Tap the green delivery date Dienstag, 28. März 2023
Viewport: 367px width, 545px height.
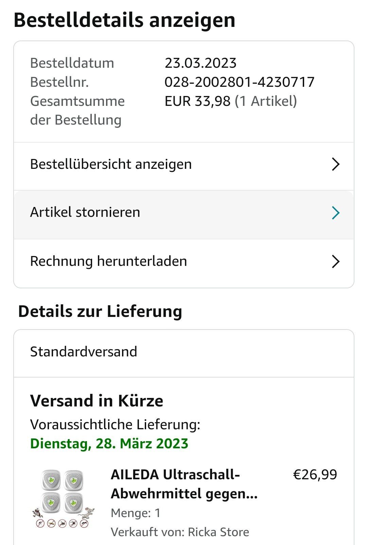pos(109,444)
